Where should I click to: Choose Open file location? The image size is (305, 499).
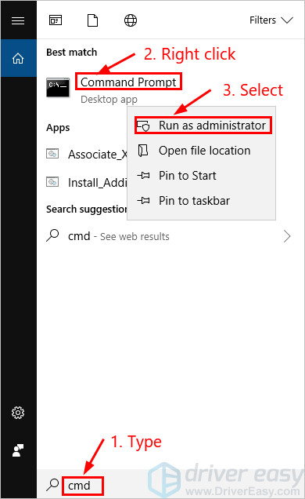point(201,151)
